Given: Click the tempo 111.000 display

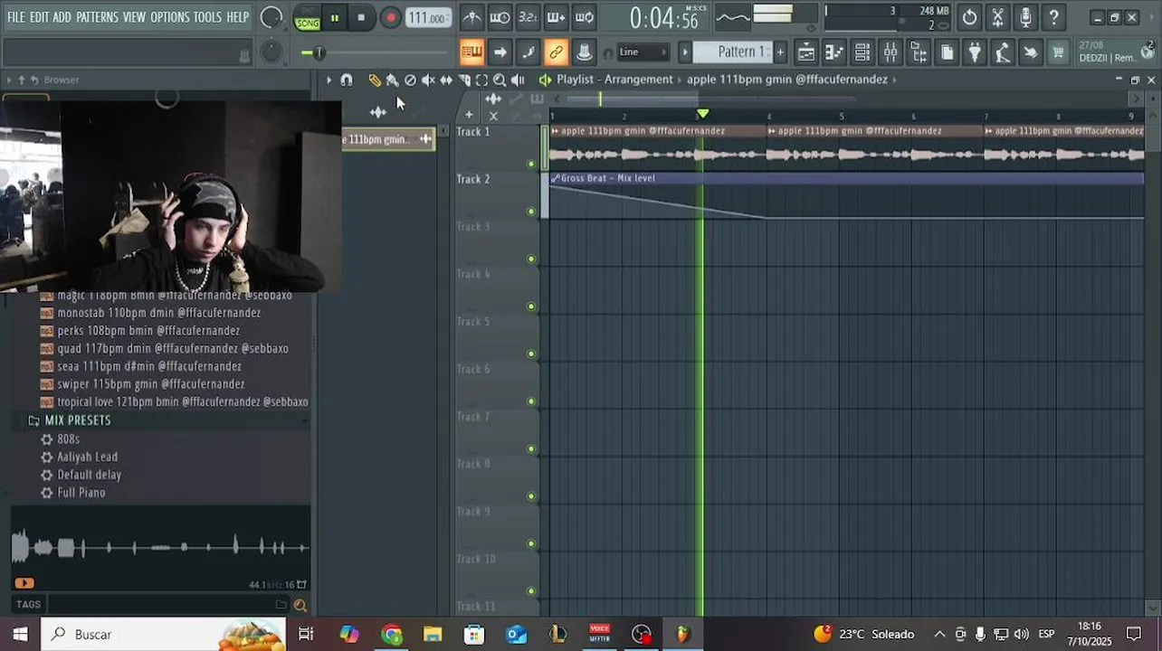Looking at the screenshot, I should point(426,18).
